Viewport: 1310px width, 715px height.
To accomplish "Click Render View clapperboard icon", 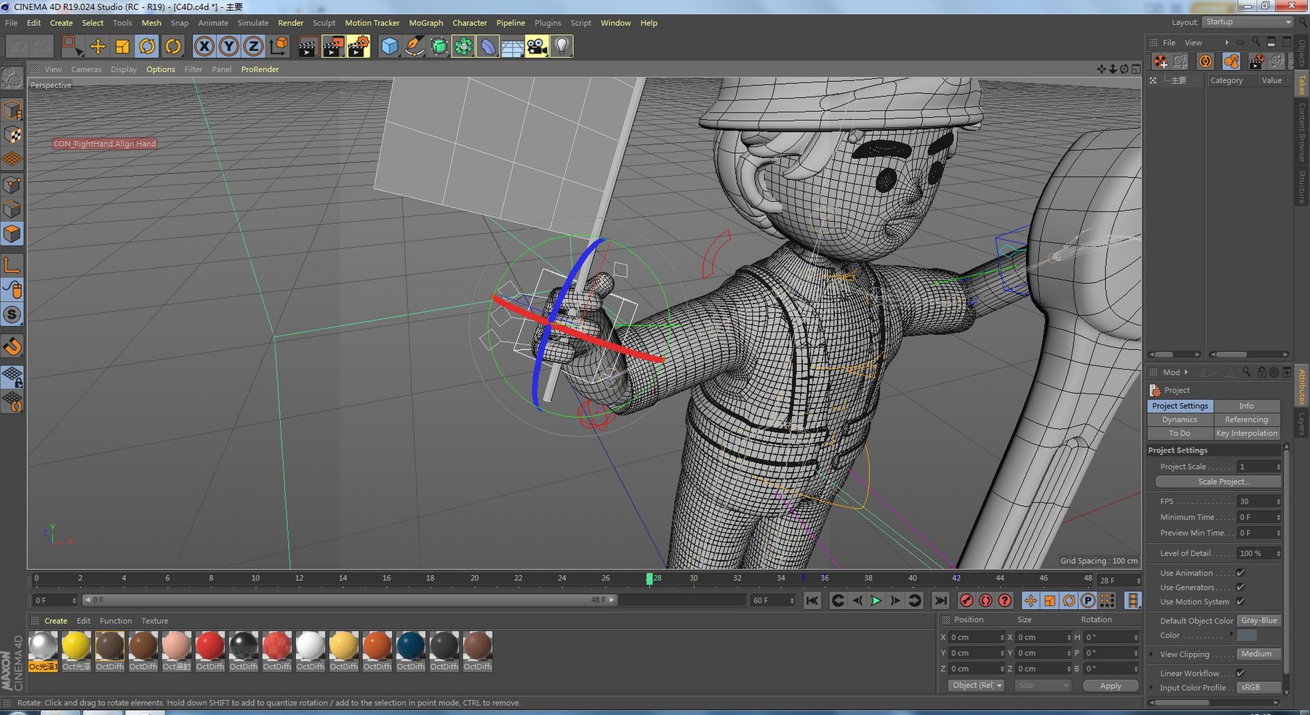I will tap(308, 46).
